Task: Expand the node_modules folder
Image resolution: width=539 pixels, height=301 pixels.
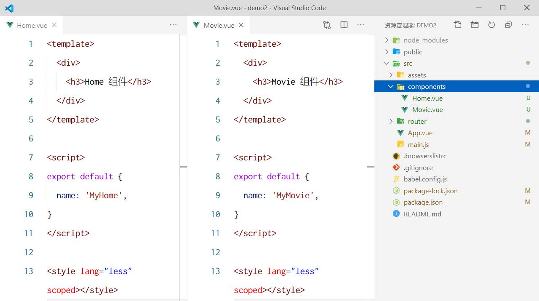Action: (425, 40)
